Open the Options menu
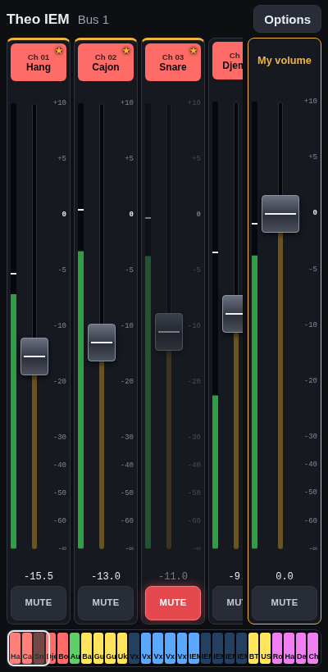Image resolution: width=328 pixels, height=672 pixels. pyautogui.click(x=287, y=20)
